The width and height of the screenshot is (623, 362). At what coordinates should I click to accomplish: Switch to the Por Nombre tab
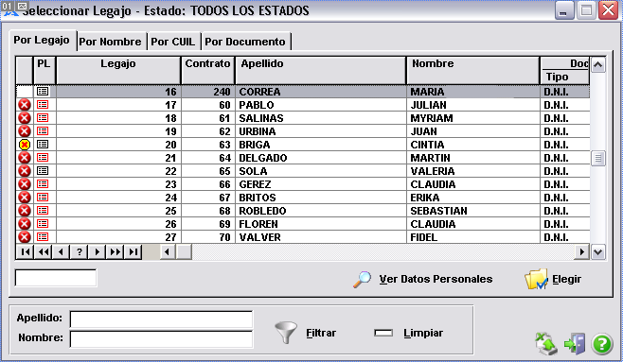110,42
